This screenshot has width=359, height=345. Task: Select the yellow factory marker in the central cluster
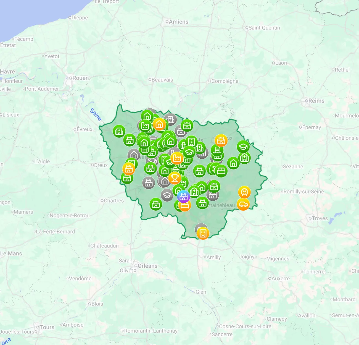(x=176, y=158)
